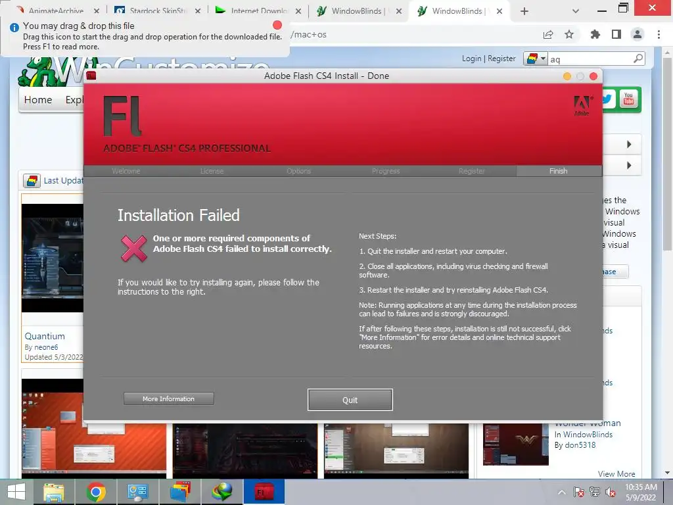Open the Internet Download Manager taskbar icon
Image resolution: width=673 pixels, height=505 pixels.
[x=222, y=492]
